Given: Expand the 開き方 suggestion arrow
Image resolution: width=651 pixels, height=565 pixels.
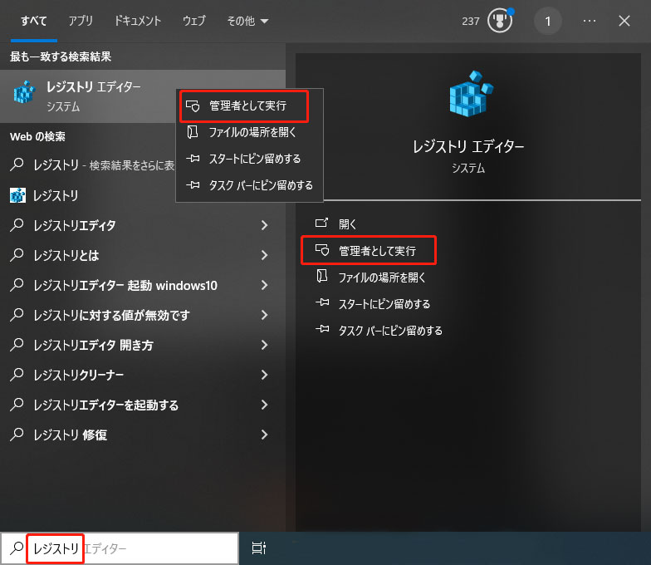Looking at the screenshot, I should [x=264, y=345].
